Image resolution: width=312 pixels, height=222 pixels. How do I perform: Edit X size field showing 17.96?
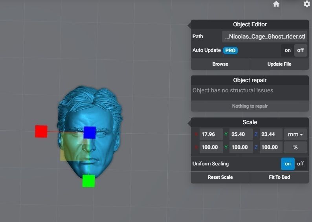pyautogui.click(x=211, y=134)
